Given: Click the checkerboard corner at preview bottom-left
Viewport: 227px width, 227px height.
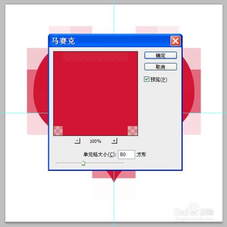Looking at the screenshot, I should [x=58, y=131].
